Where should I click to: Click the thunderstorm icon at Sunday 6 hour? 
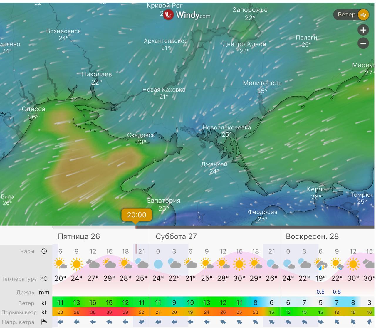pos(320,264)
